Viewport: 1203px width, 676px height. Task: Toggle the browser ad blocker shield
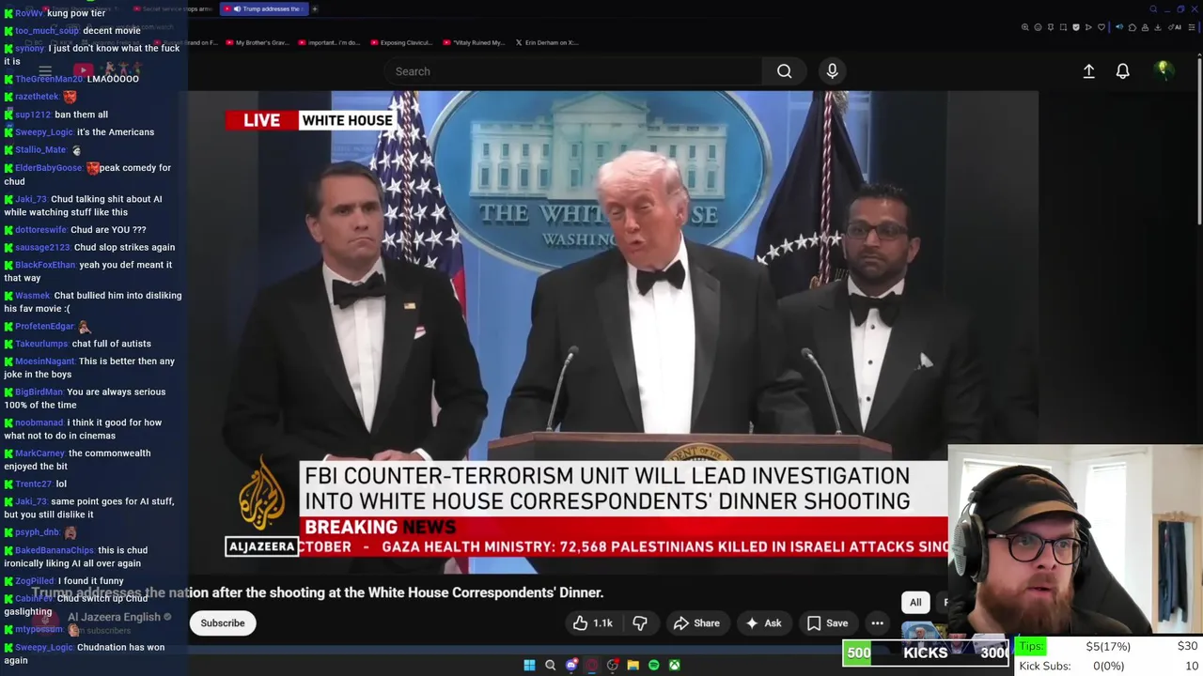coord(1076,27)
